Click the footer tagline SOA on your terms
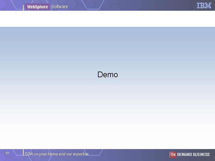This screenshot has width=215, height=161. (x=56, y=154)
